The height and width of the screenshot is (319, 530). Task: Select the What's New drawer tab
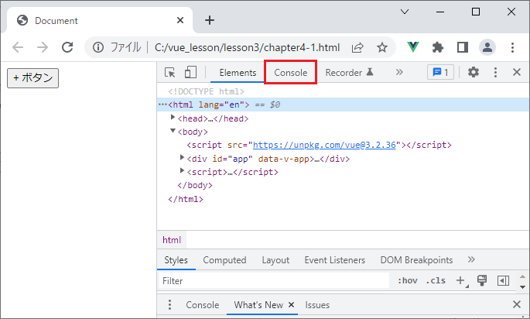pos(258,305)
